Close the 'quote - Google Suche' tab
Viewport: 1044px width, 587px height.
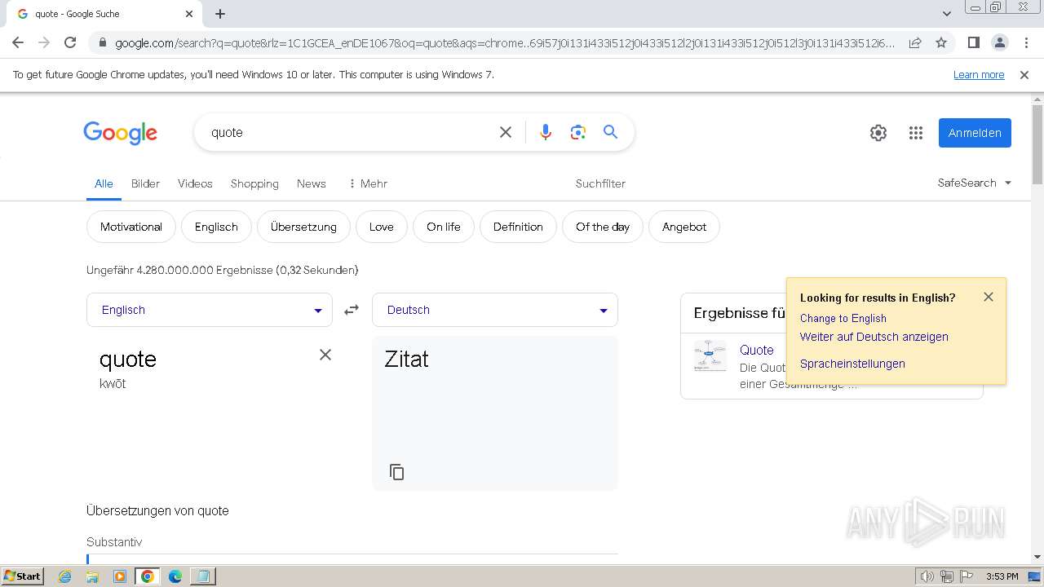click(x=189, y=14)
